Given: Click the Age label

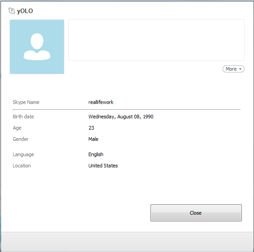Looking at the screenshot, I should (17, 128).
